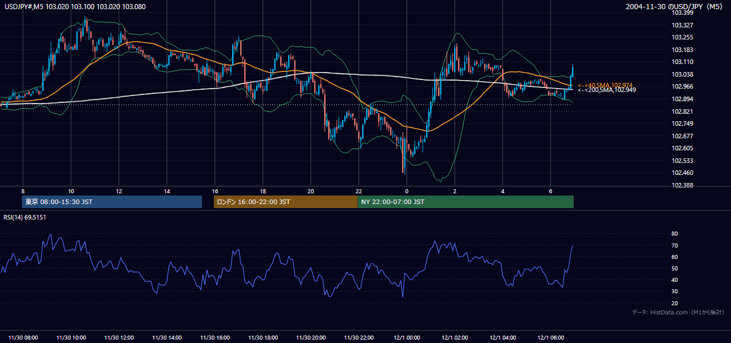
Task: Click the 11/30 20:00 time axis label
Action: tap(311, 337)
